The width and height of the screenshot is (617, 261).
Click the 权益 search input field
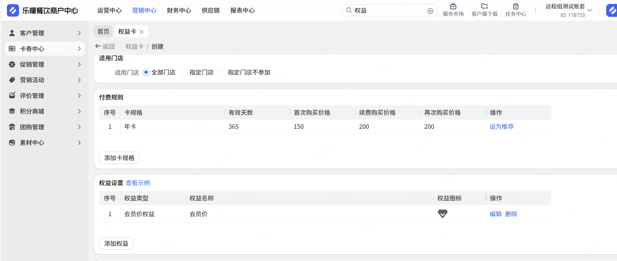[389, 11]
